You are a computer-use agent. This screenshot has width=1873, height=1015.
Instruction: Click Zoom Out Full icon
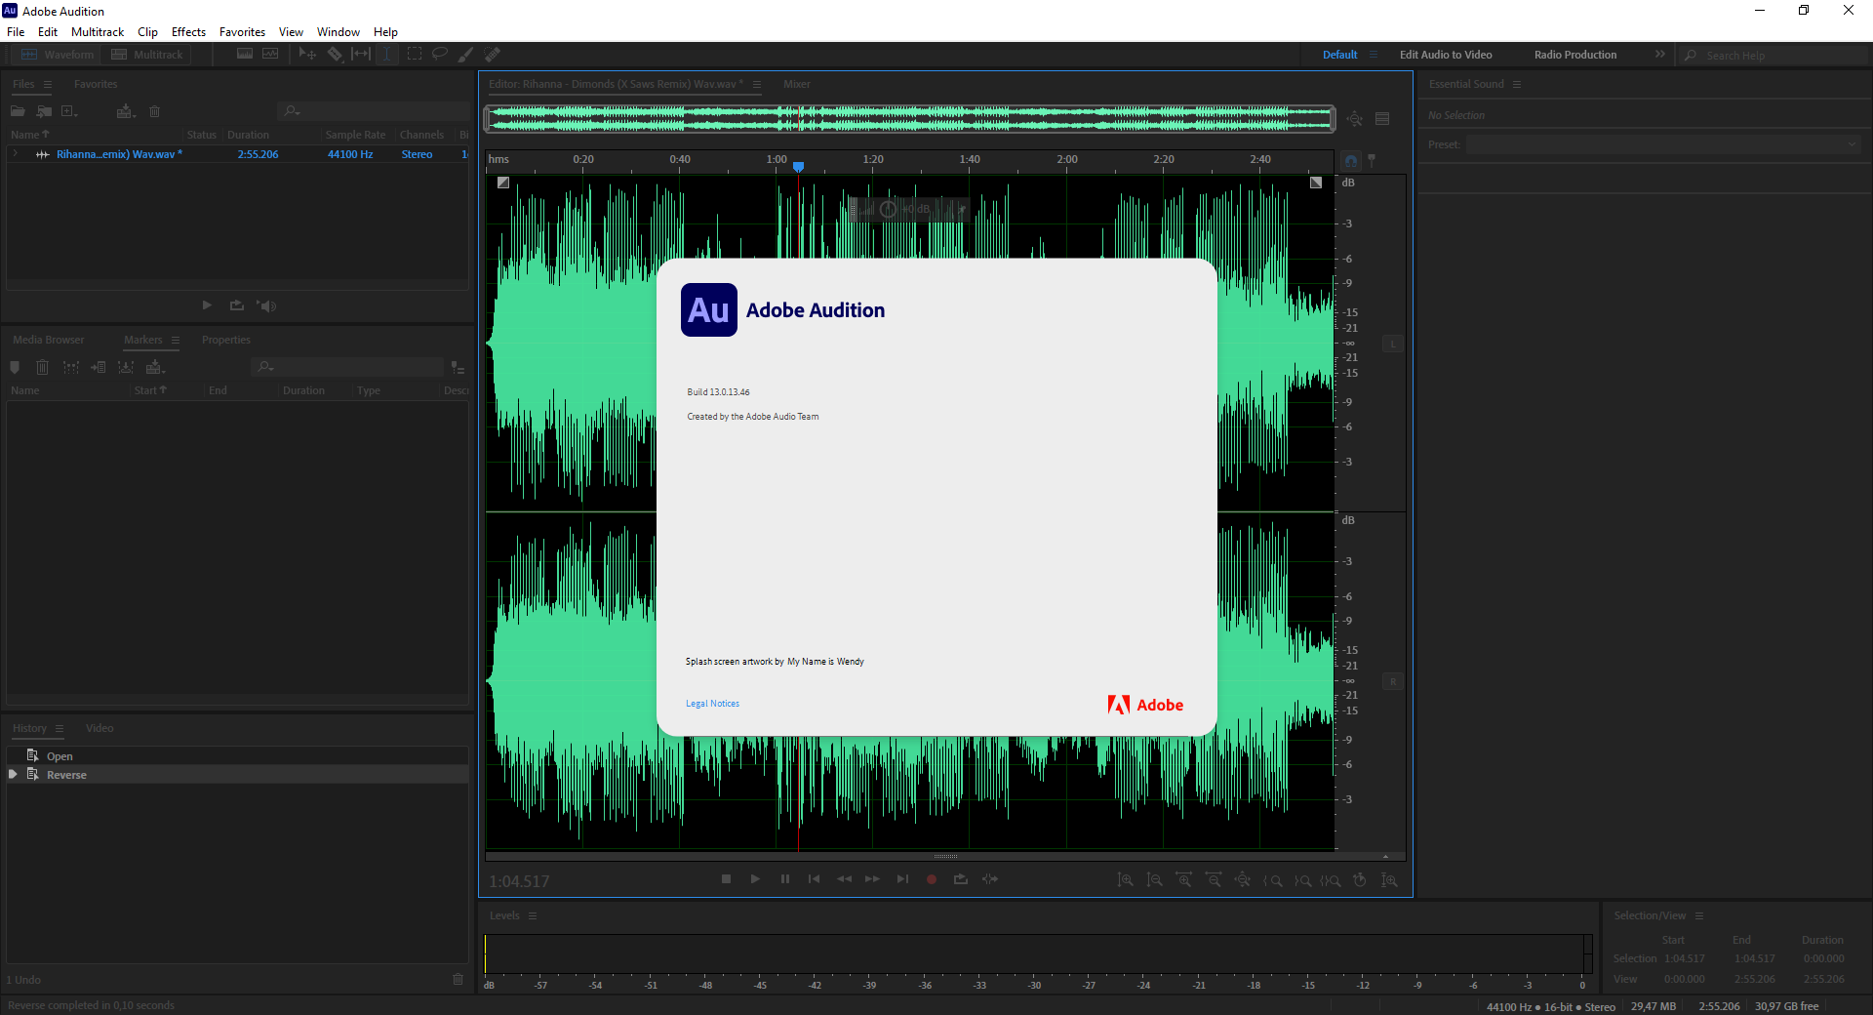pos(1243,880)
